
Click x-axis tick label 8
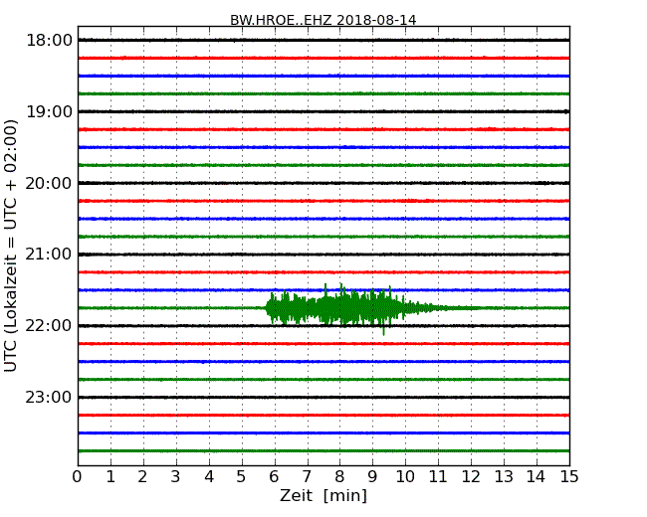tap(339, 476)
